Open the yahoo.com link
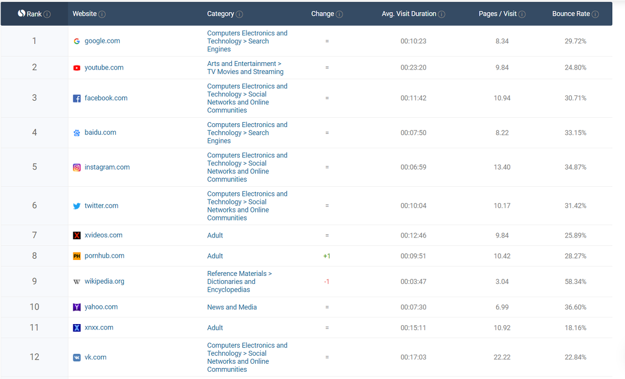The image size is (625, 379). pos(101,307)
